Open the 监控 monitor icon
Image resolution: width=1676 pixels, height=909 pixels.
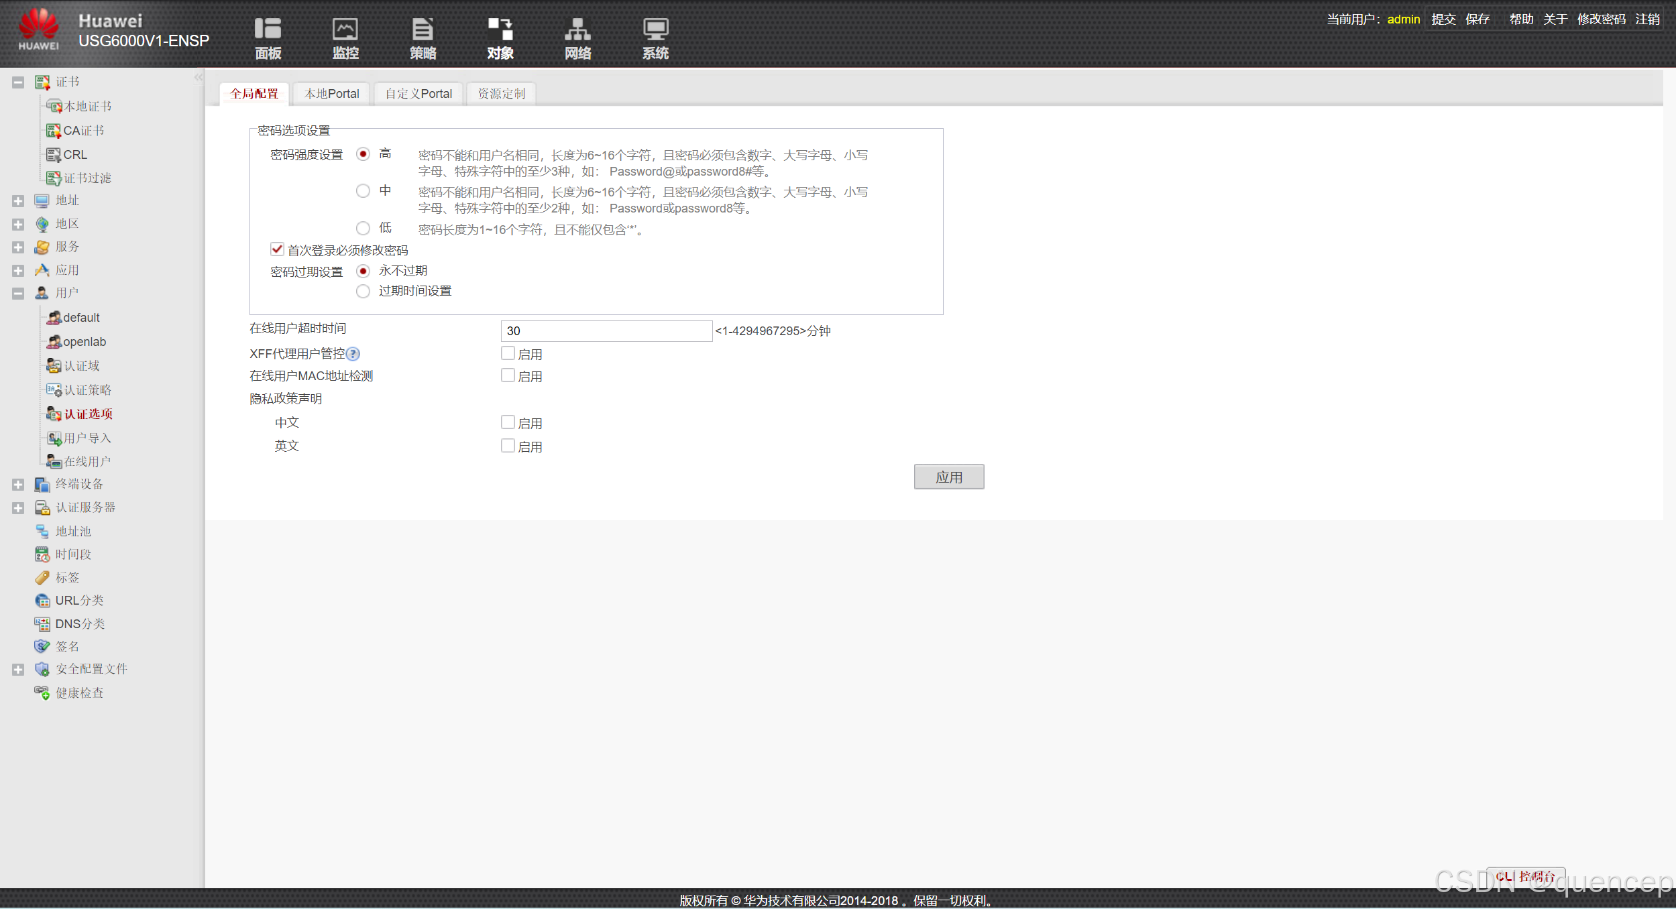[x=345, y=38]
